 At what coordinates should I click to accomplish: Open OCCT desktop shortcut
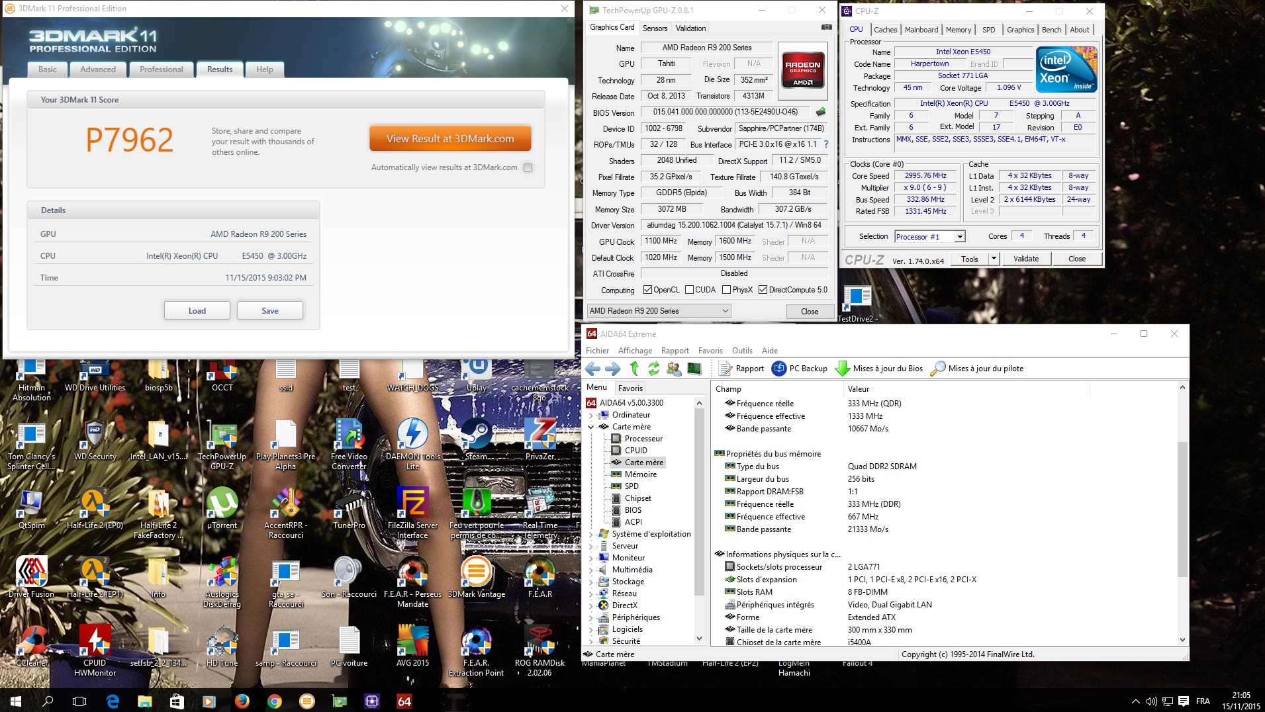pyautogui.click(x=222, y=375)
